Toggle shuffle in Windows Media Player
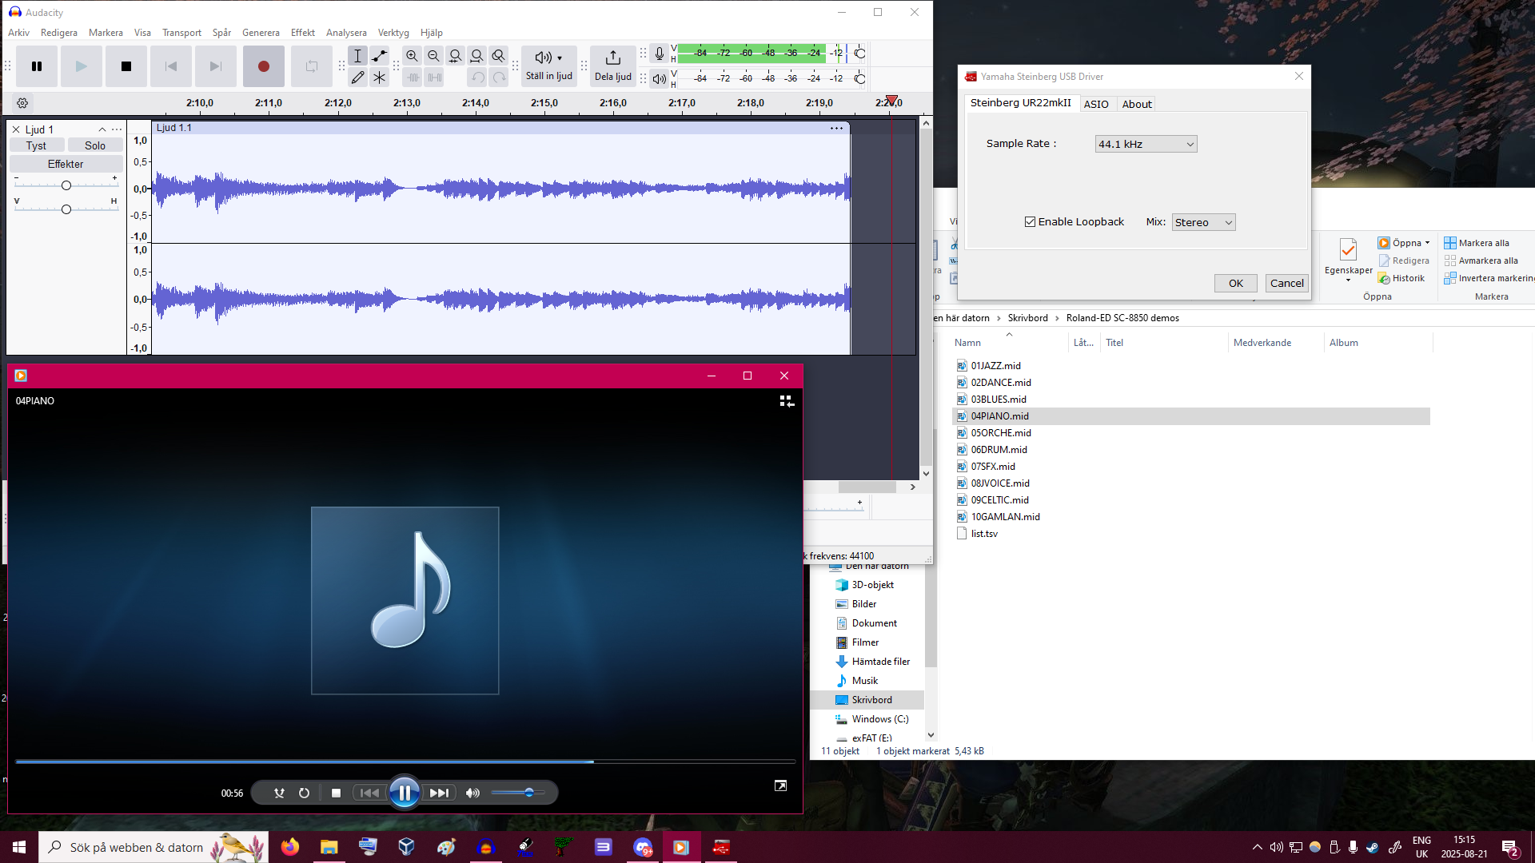 279,793
